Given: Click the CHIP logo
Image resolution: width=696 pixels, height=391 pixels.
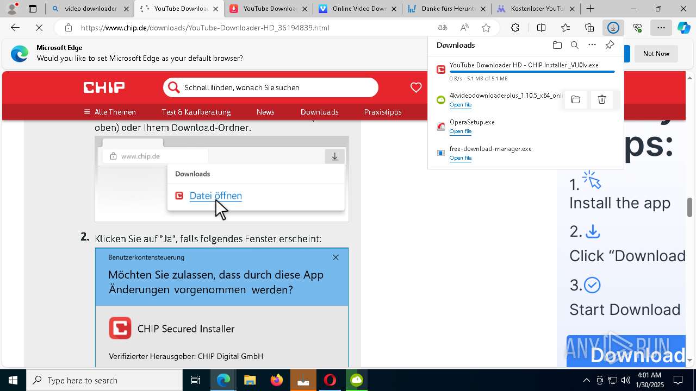Looking at the screenshot, I should coord(104,87).
